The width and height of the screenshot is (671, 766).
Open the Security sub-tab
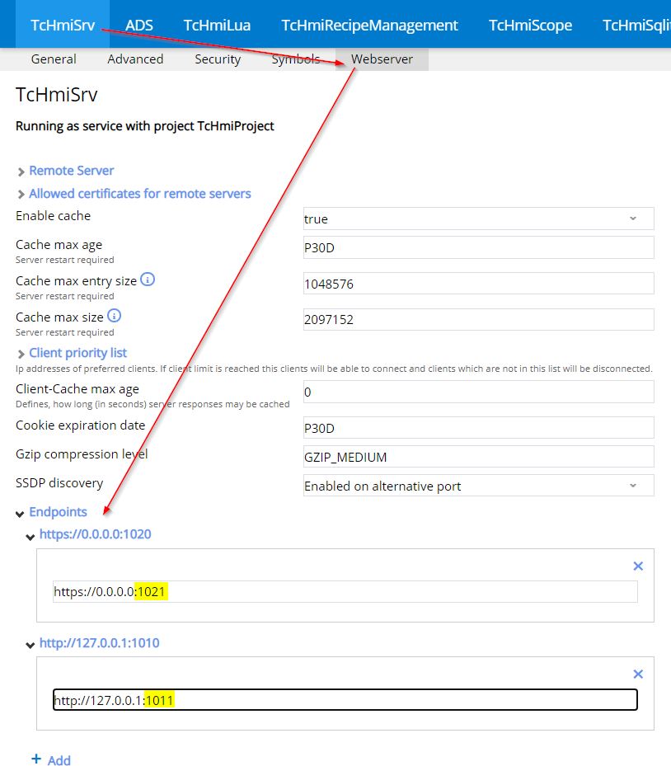point(218,59)
